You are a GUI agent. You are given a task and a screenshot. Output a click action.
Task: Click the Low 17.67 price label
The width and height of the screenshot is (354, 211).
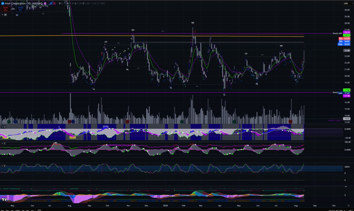pyautogui.click(x=344, y=93)
